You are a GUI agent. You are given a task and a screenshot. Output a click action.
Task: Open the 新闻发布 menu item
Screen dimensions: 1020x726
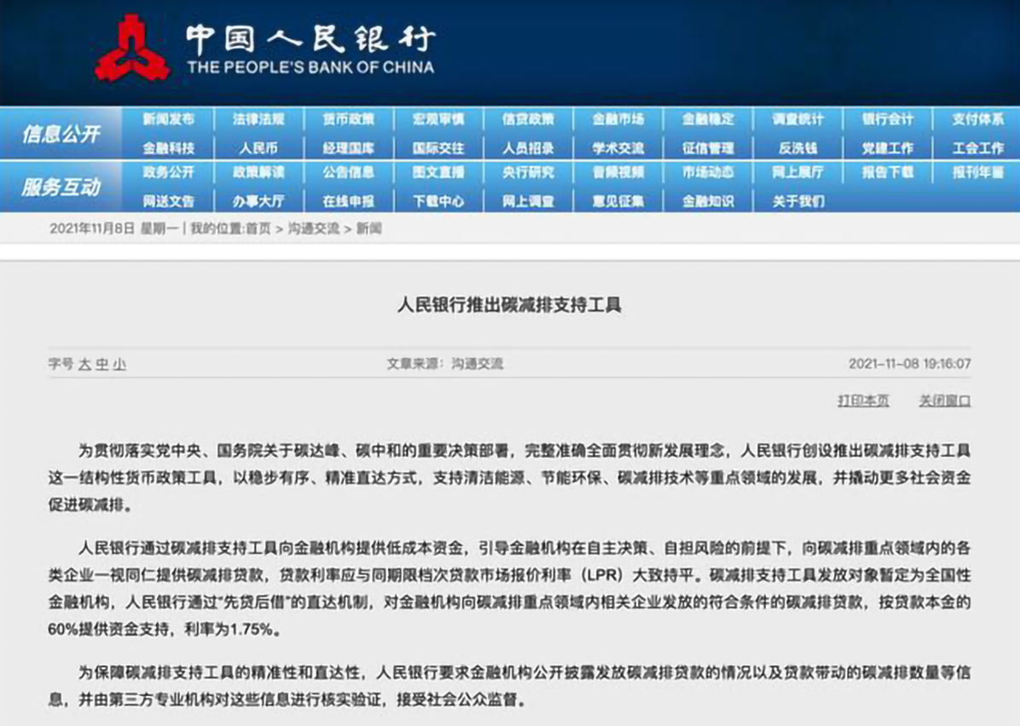pos(169,119)
